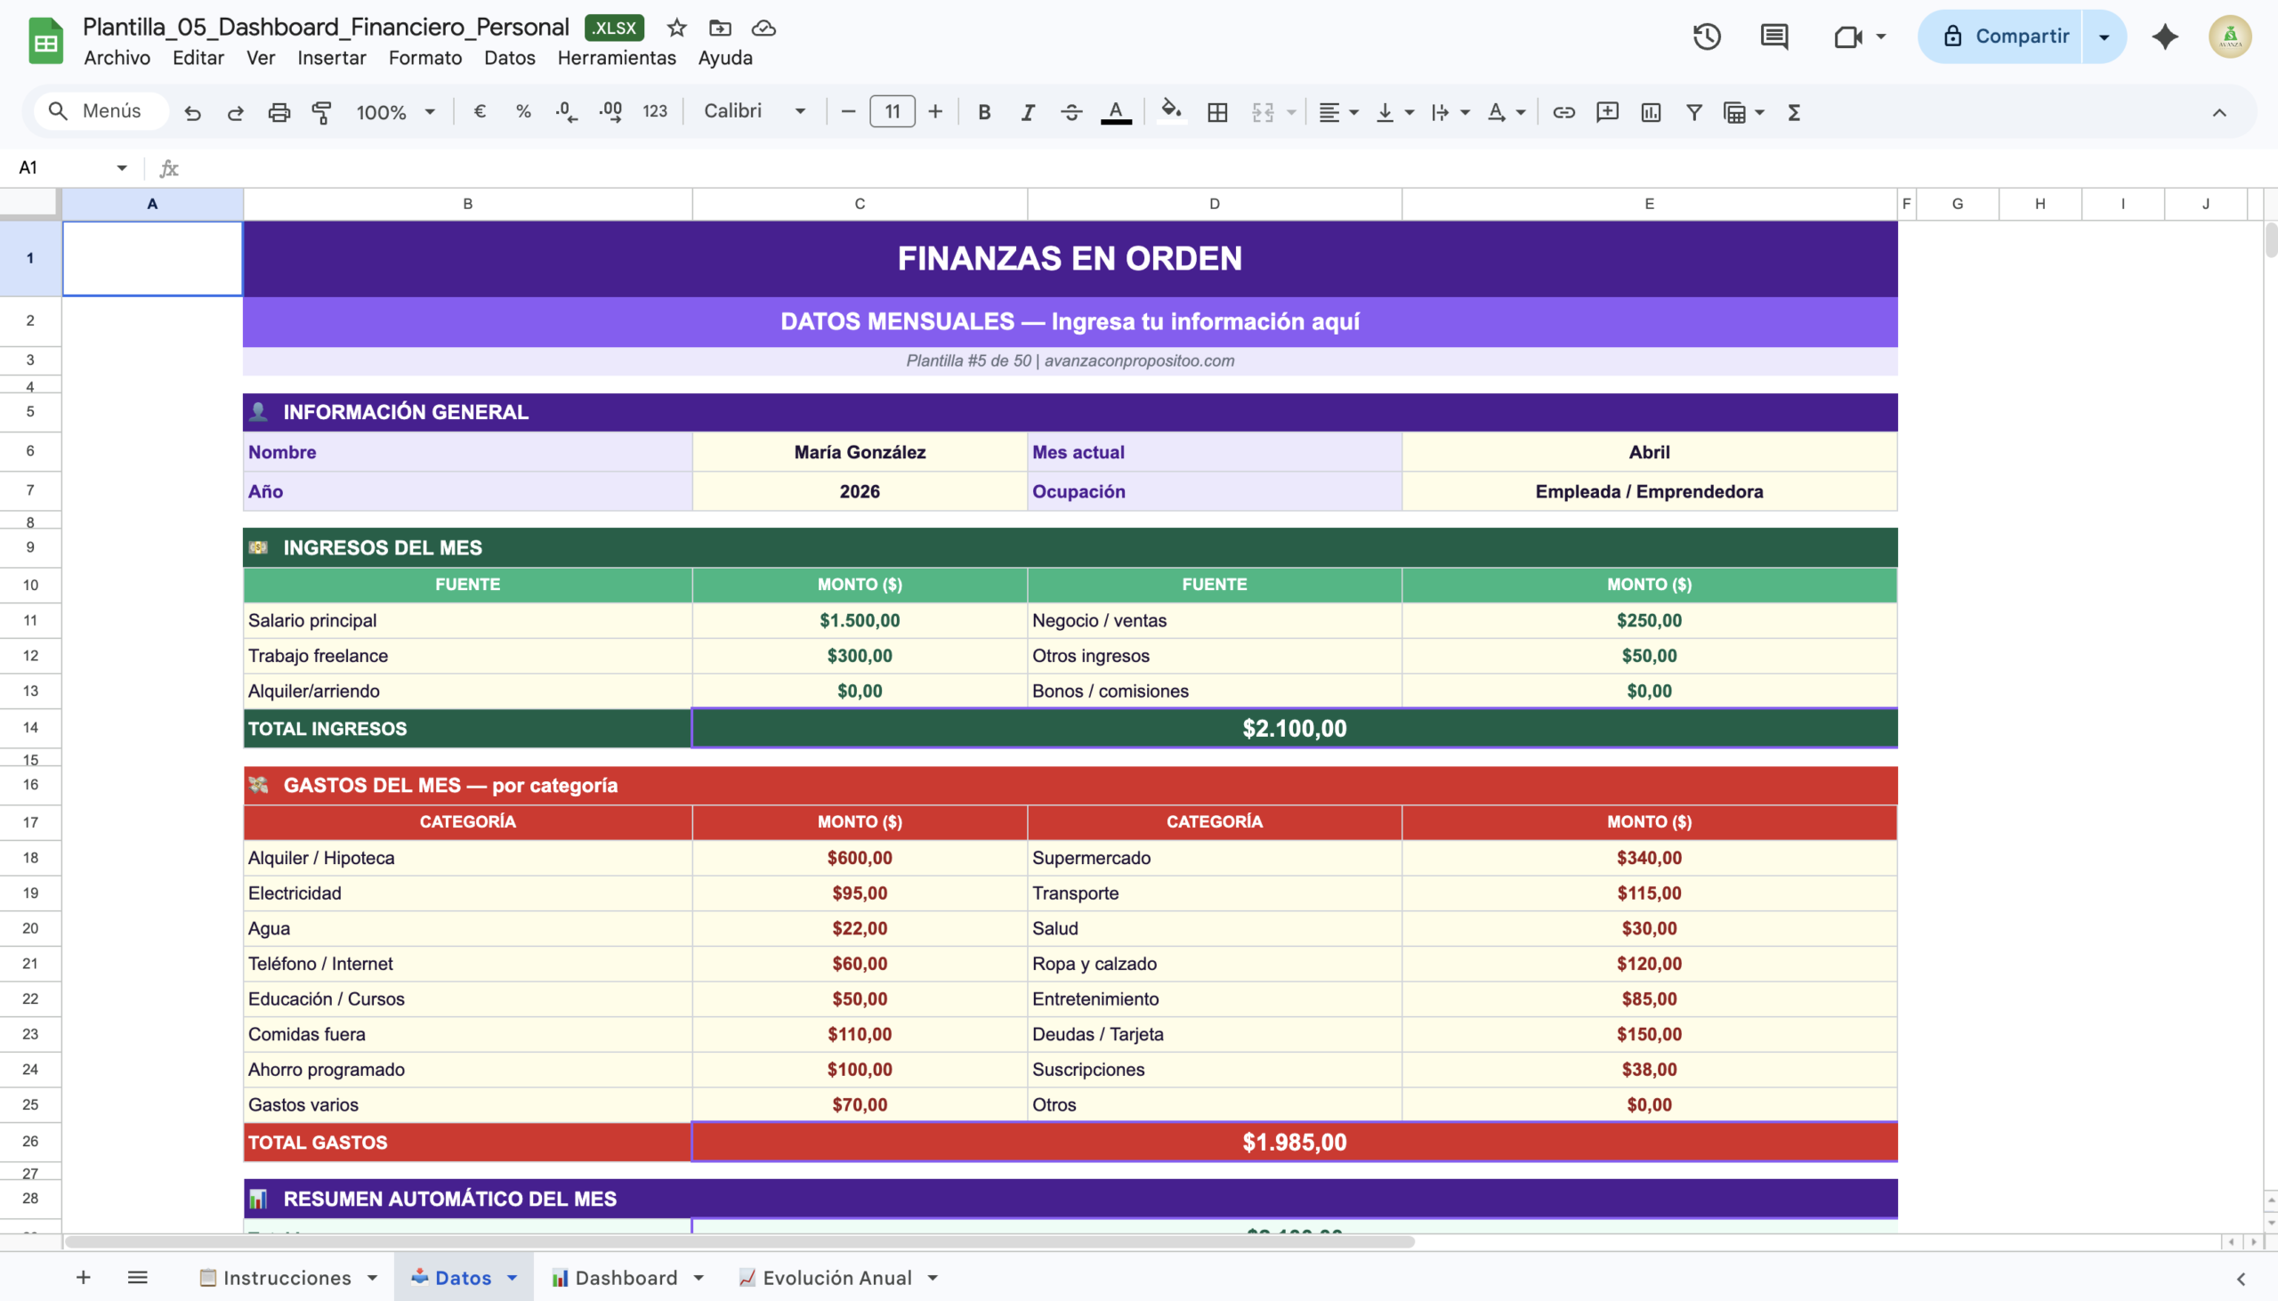2278x1301 pixels.
Task: Toggle strikethrough formatting
Action: (1071, 113)
